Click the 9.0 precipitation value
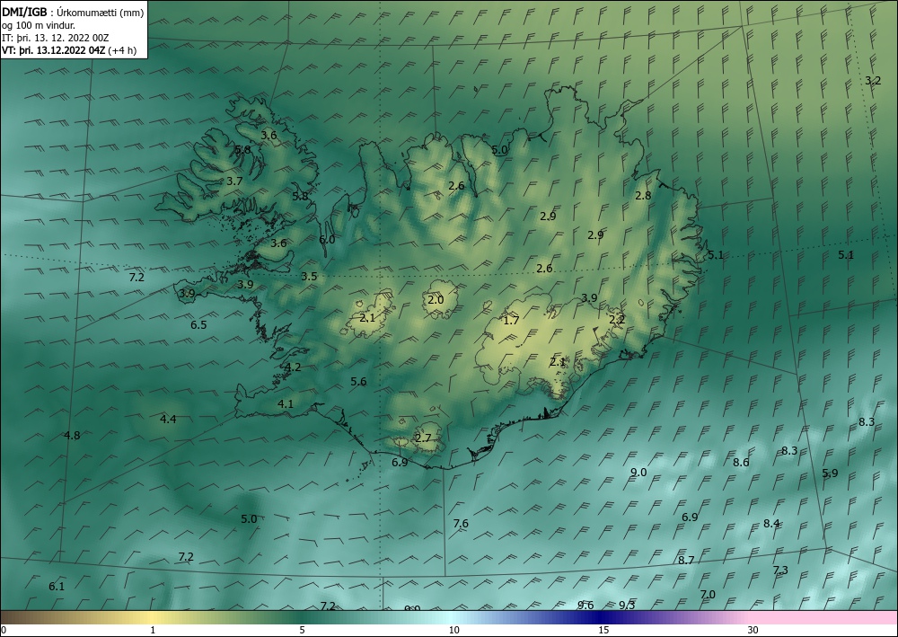The image size is (898, 637). point(638,472)
